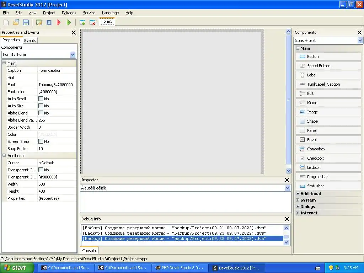Open PHP Devel Studio 3.0 taskbar button
Image resolution: width=364 pixels, height=273 pixels.
pos(180,268)
